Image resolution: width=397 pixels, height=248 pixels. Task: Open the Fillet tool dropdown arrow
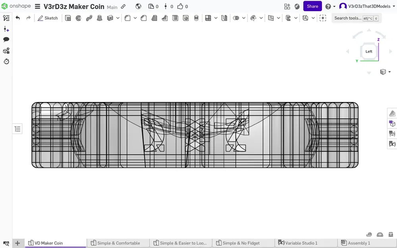(135, 18)
